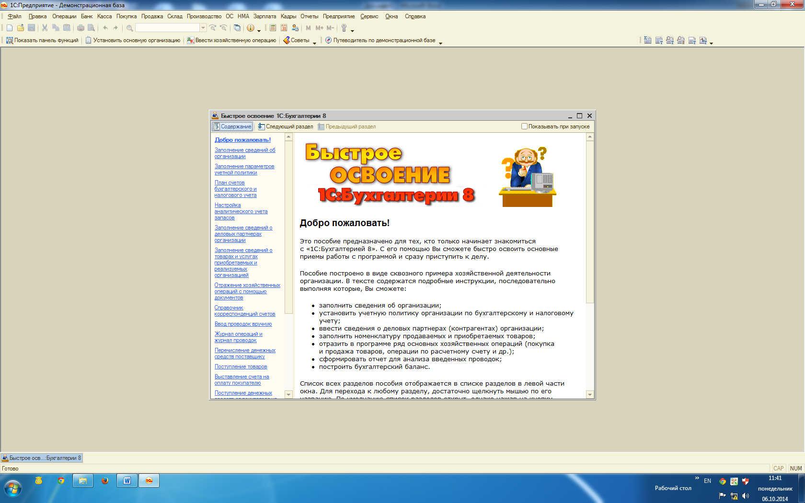Click the M+ memory add button

tap(319, 28)
